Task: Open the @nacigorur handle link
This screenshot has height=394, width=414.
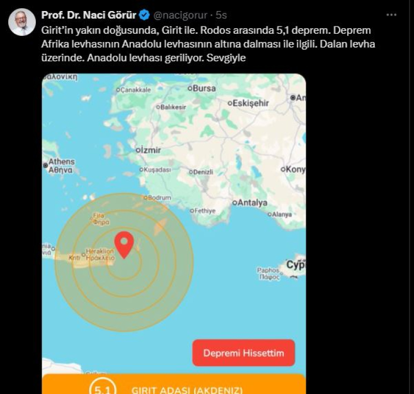Action: pyautogui.click(x=181, y=15)
